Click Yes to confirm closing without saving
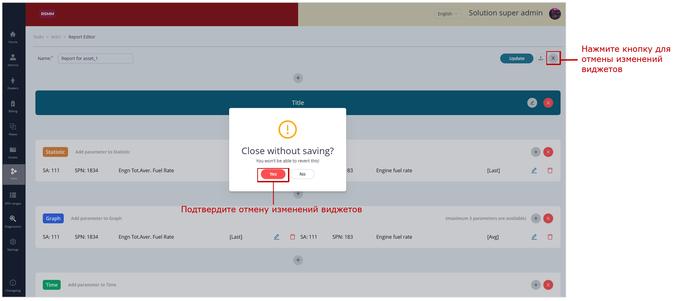This screenshot has width=676, height=301. 273,174
